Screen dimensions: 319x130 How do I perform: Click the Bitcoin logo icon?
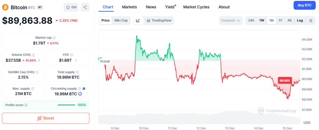6,7
